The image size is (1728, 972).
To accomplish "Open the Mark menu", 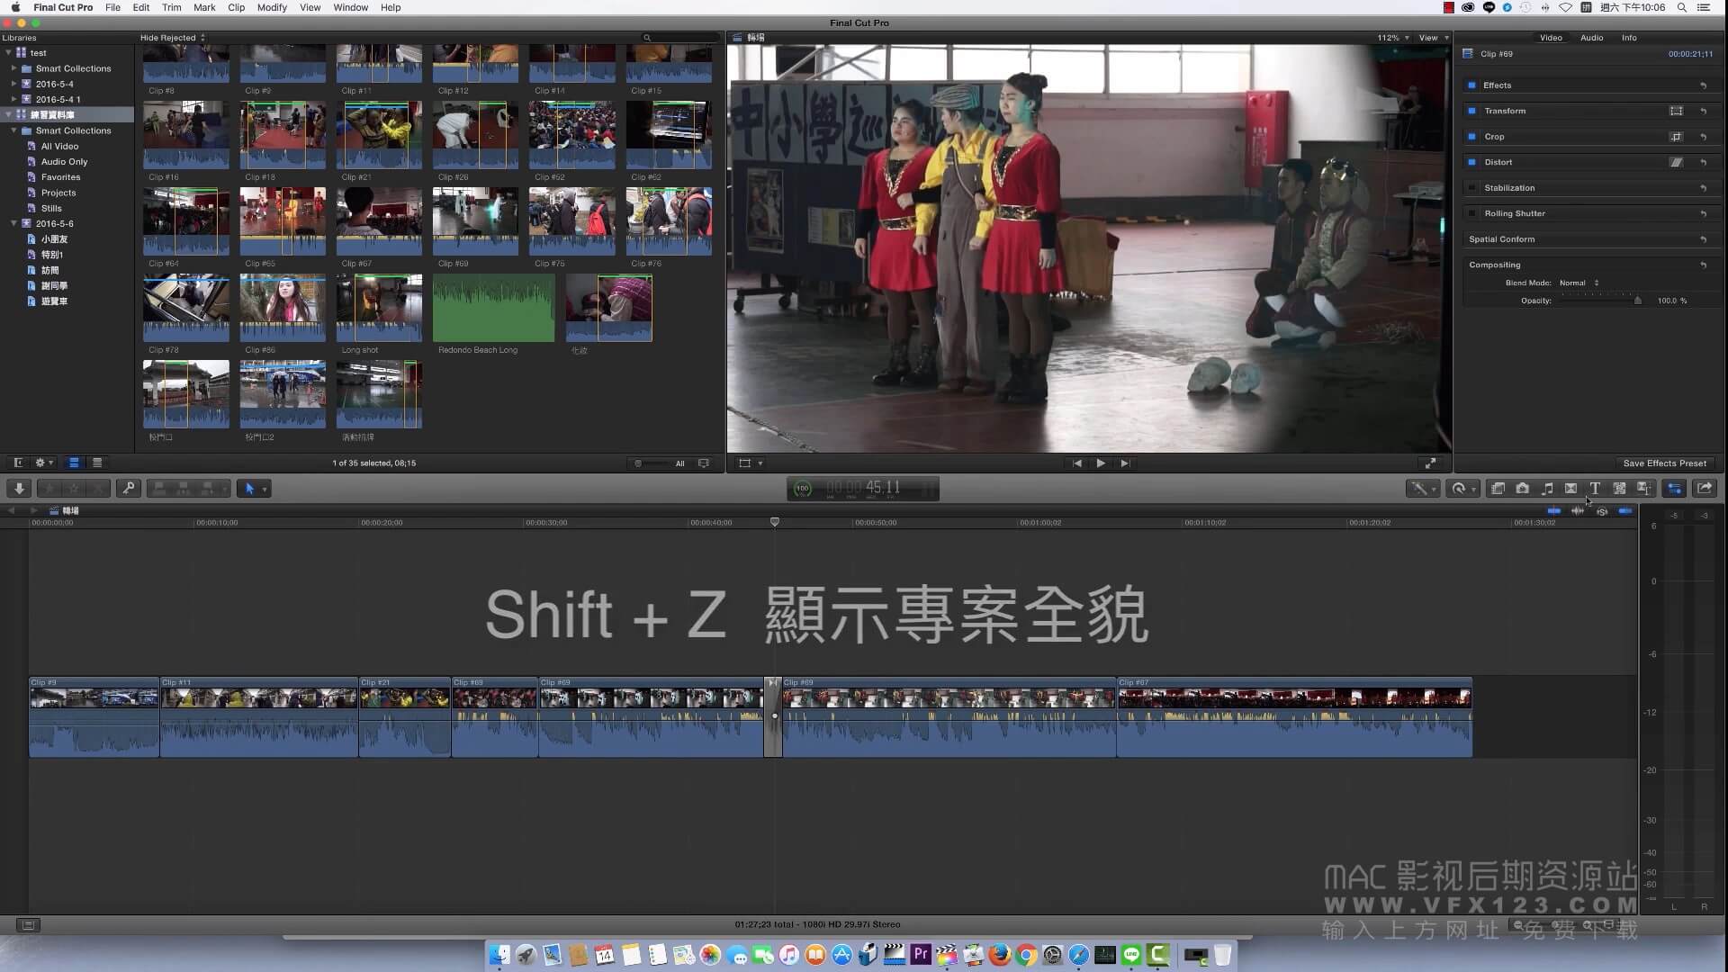I will tap(204, 7).
